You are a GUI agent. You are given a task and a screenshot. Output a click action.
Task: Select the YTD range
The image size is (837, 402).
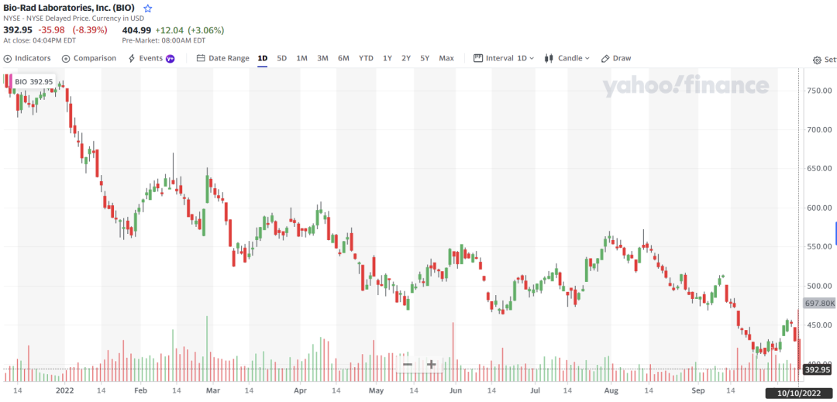366,58
